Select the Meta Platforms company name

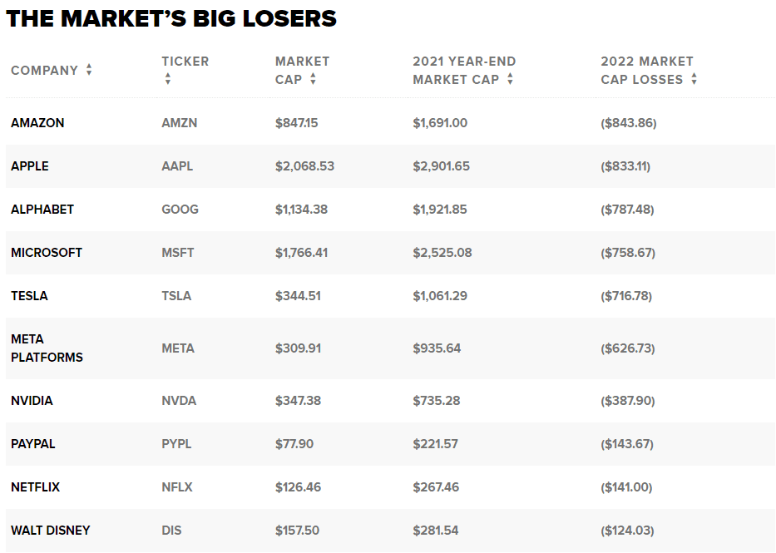pyautogui.click(x=47, y=348)
